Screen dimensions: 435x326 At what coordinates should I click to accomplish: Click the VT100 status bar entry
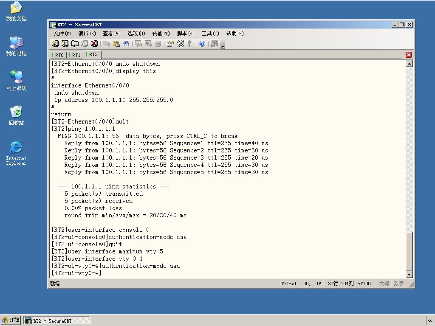tap(364, 284)
